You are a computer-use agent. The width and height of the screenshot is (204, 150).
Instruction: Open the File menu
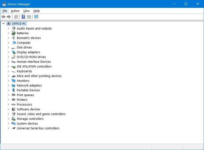coord(5,11)
